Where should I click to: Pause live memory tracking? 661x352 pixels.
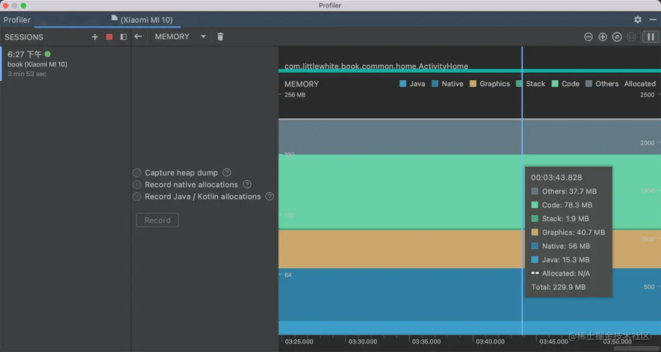point(649,37)
